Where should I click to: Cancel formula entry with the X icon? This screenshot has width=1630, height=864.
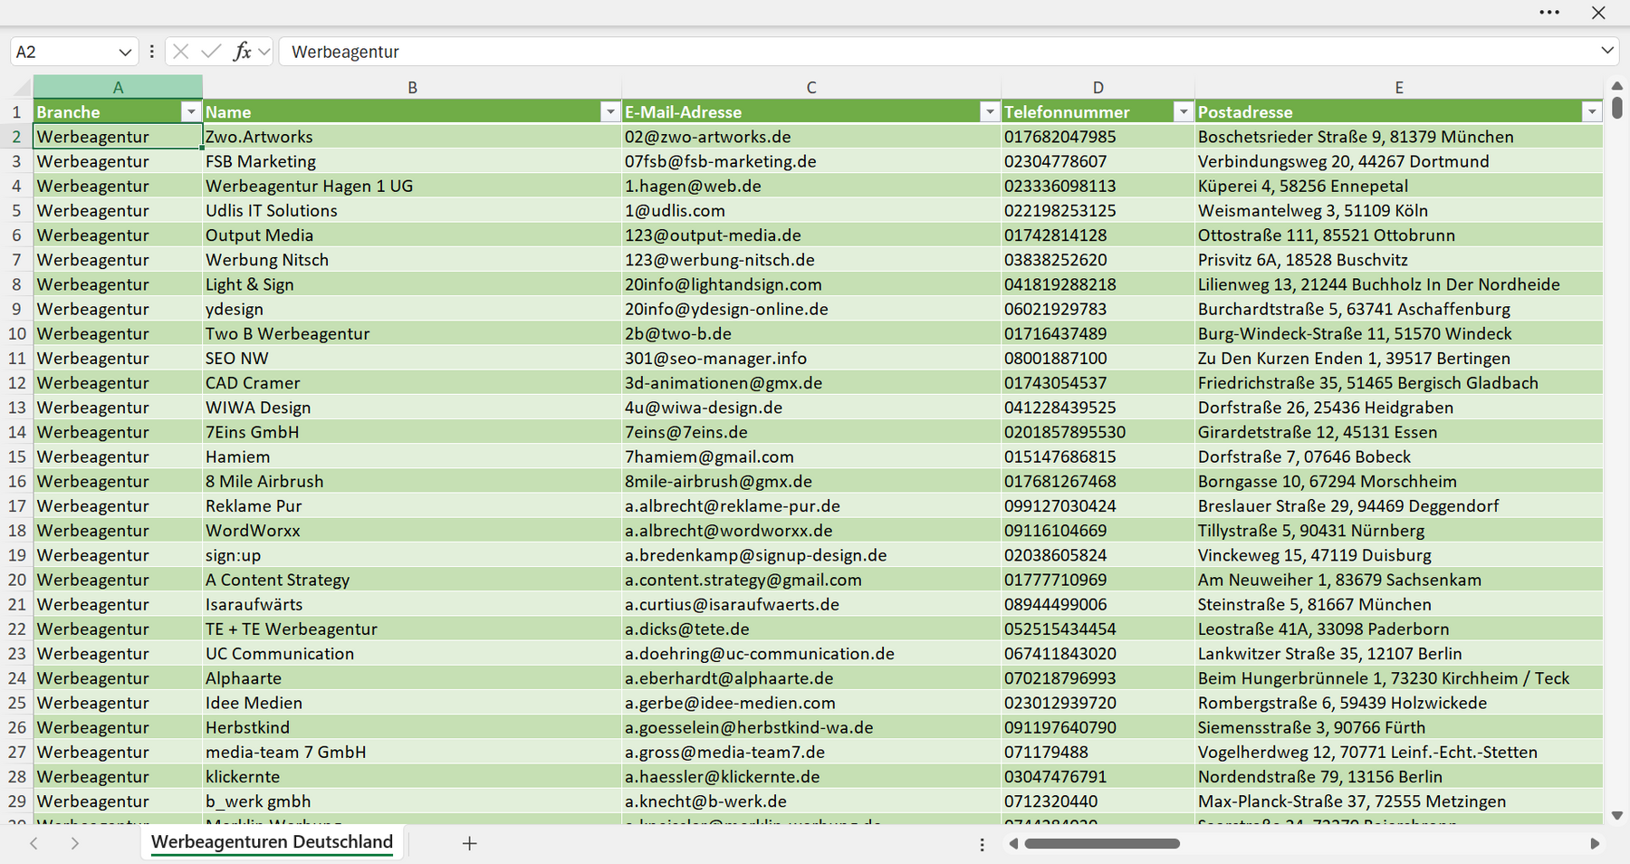180,52
